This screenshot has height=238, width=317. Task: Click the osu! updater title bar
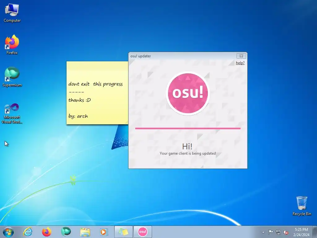[182, 56]
